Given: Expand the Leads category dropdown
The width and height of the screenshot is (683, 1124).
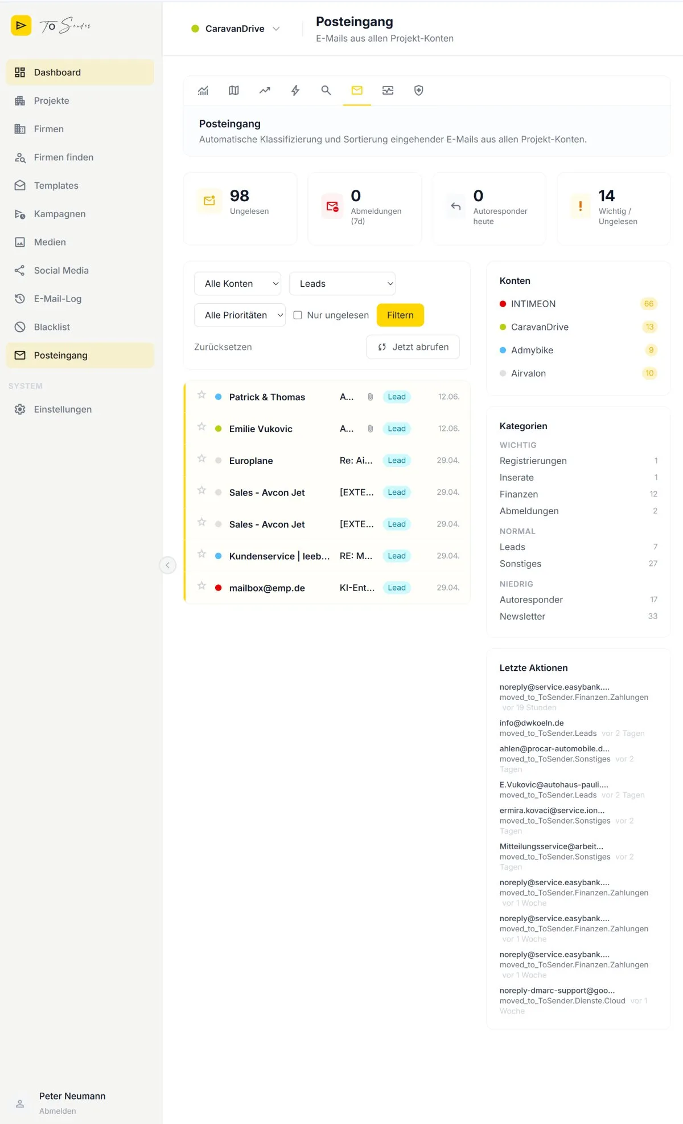Looking at the screenshot, I should point(342,284).
